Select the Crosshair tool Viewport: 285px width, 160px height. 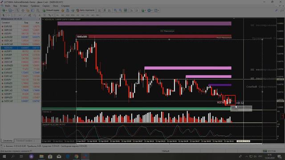coord(9,15)
